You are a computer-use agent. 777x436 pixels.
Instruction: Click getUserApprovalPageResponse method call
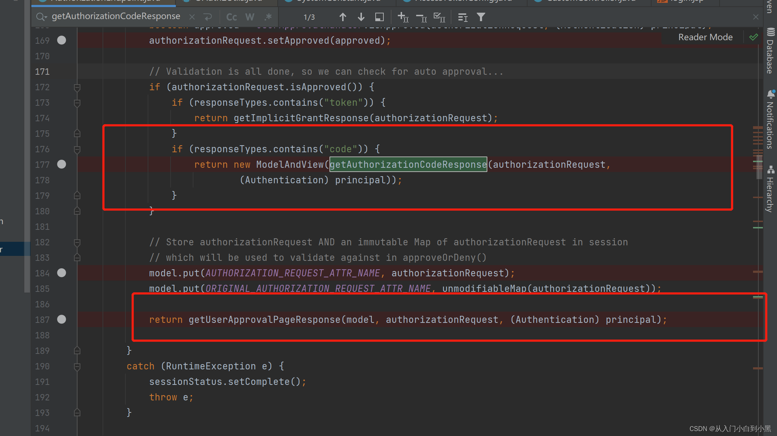(265, 320)
